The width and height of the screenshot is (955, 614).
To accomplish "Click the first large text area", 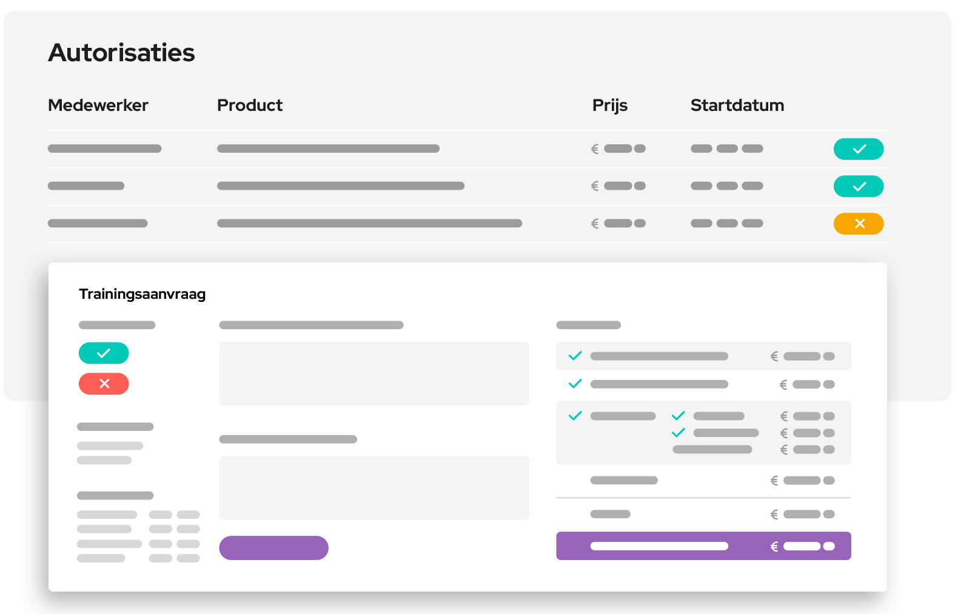I will [374, 373].
